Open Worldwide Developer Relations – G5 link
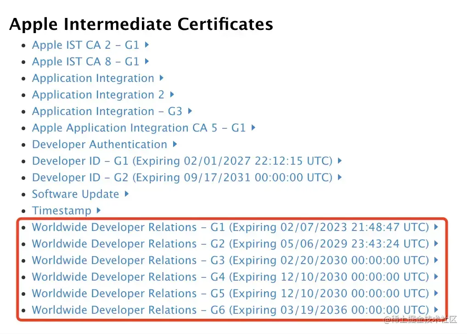This screenshot has height=334, width=467. pyautogui.click(x=230, y=294)
